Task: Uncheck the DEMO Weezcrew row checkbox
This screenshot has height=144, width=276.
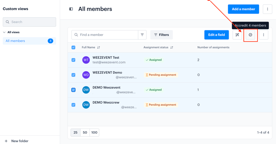Action: pyautogui.click(x=73, y=105)
